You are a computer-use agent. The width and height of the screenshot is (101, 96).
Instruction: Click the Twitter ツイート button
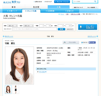[84, 42]
